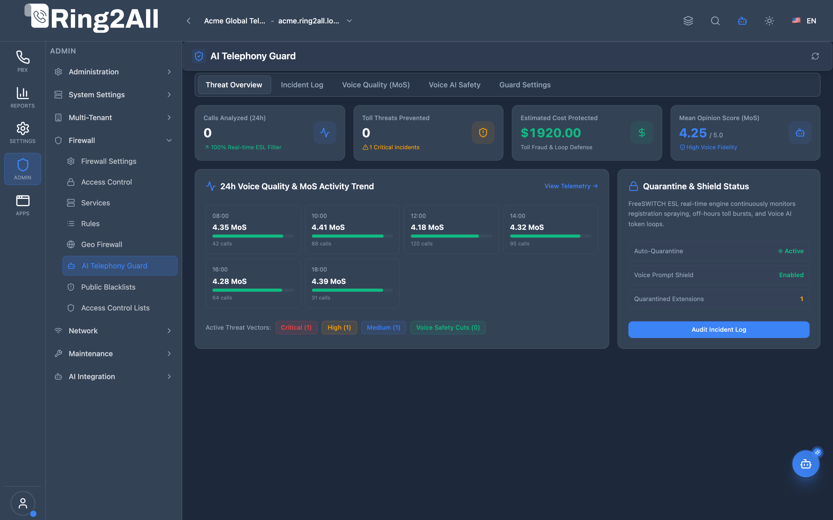This screenshot has height=520, width=833.
Task: Follow the View Telemetry link
Action: pyautogui.click(x=571, y=186)
